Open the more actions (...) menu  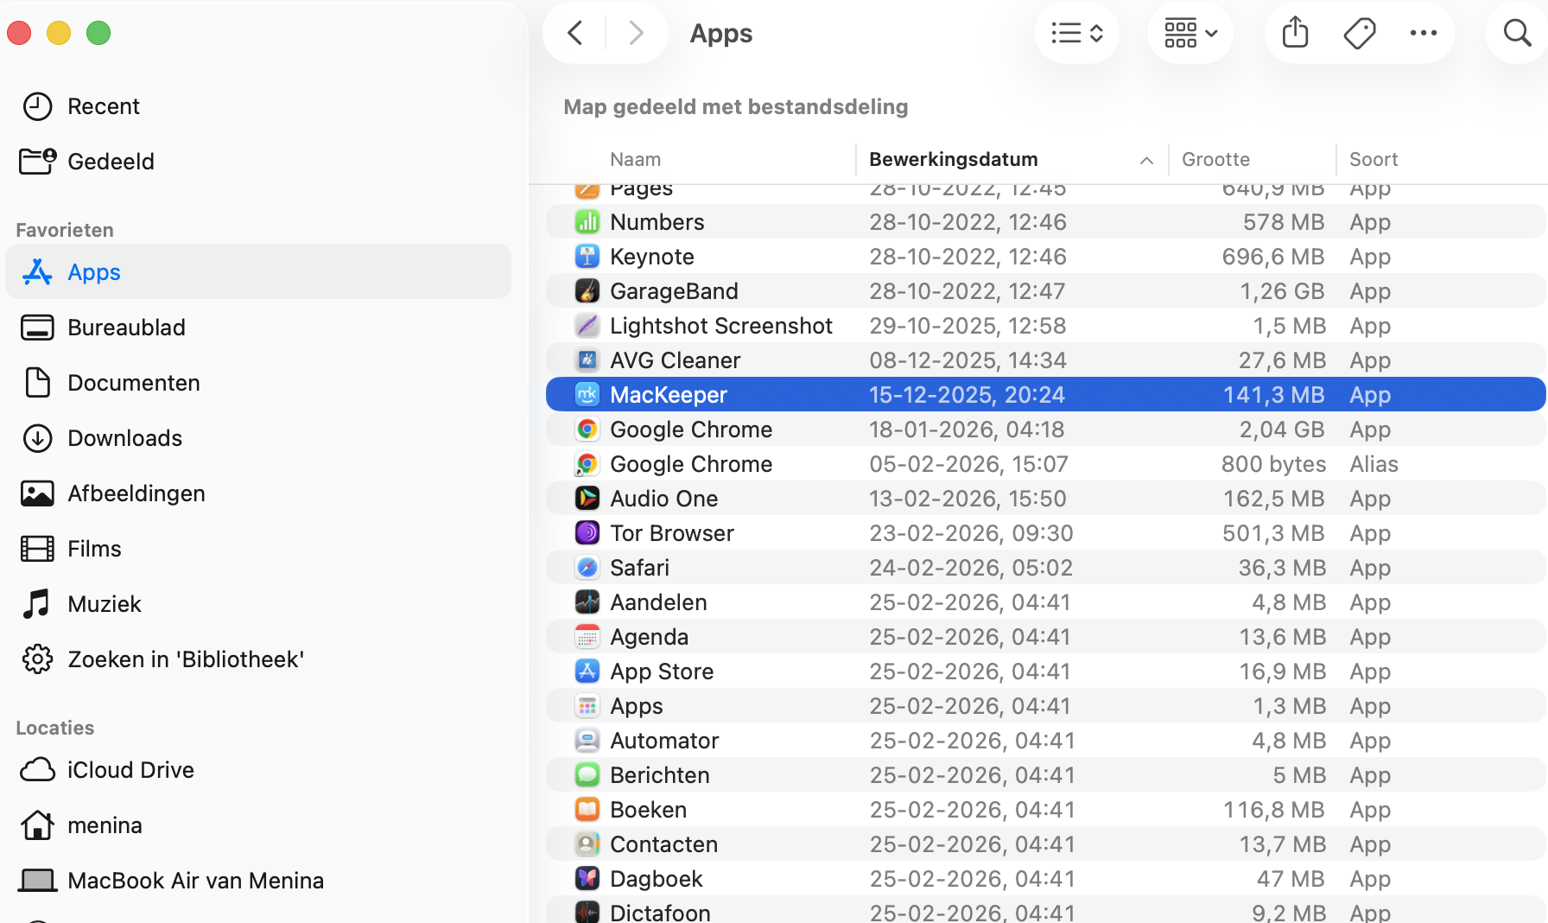point(1423,33)
